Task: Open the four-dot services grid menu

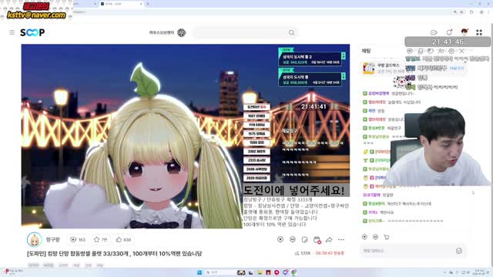Action: (479, 32)
